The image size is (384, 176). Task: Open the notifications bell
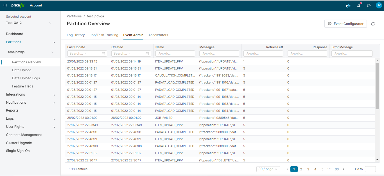[359, 6]
